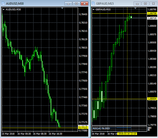The height and width of the screenshot is (138, 158).
Task: Select the yellow 0.77111 price label
Action: coord(83,128)
